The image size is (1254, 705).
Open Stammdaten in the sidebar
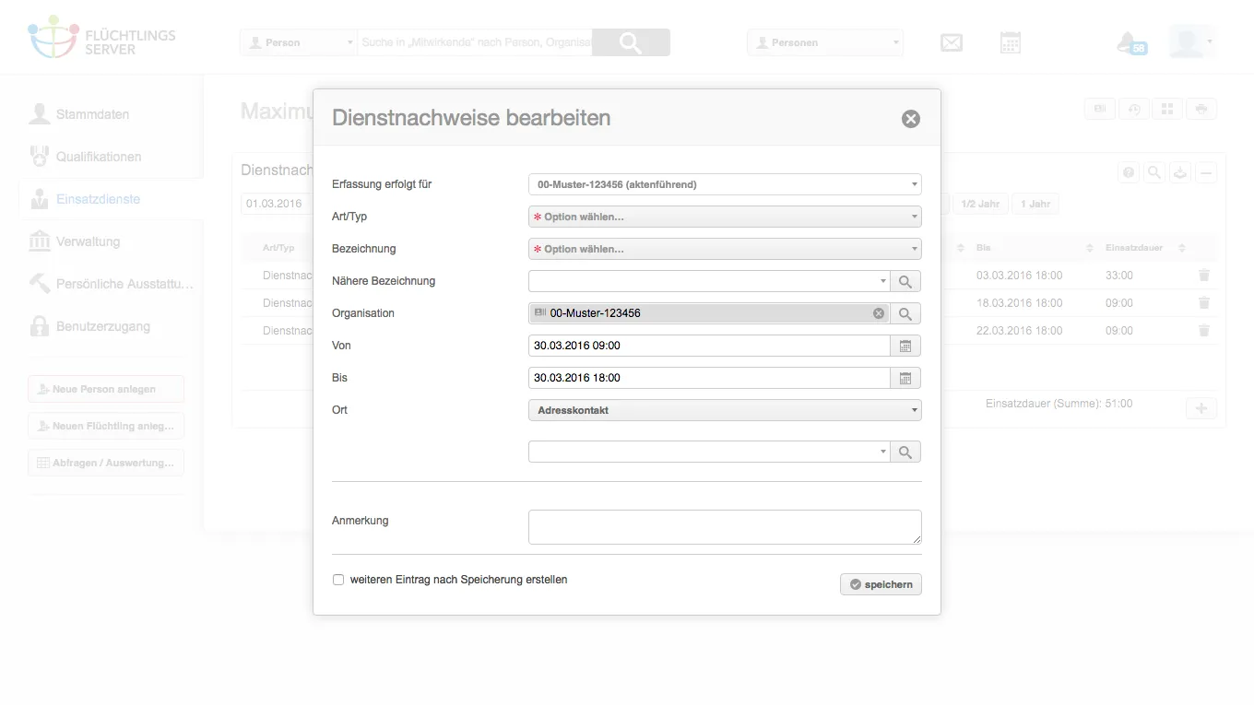coord(92,114)
